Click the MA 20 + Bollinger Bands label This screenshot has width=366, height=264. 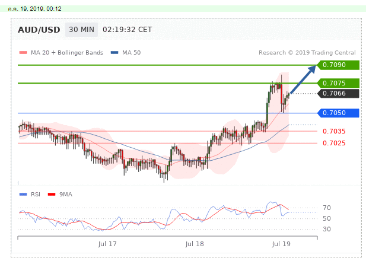tap(67, 53)
